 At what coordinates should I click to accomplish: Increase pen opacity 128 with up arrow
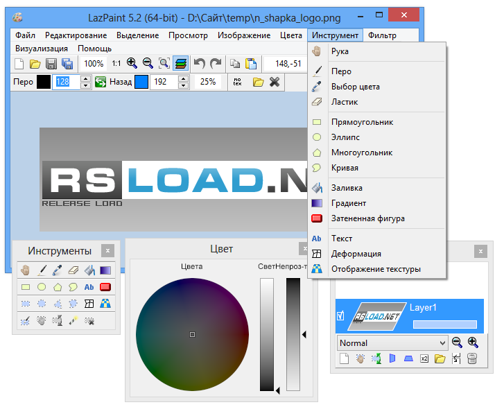pos(85,78)
